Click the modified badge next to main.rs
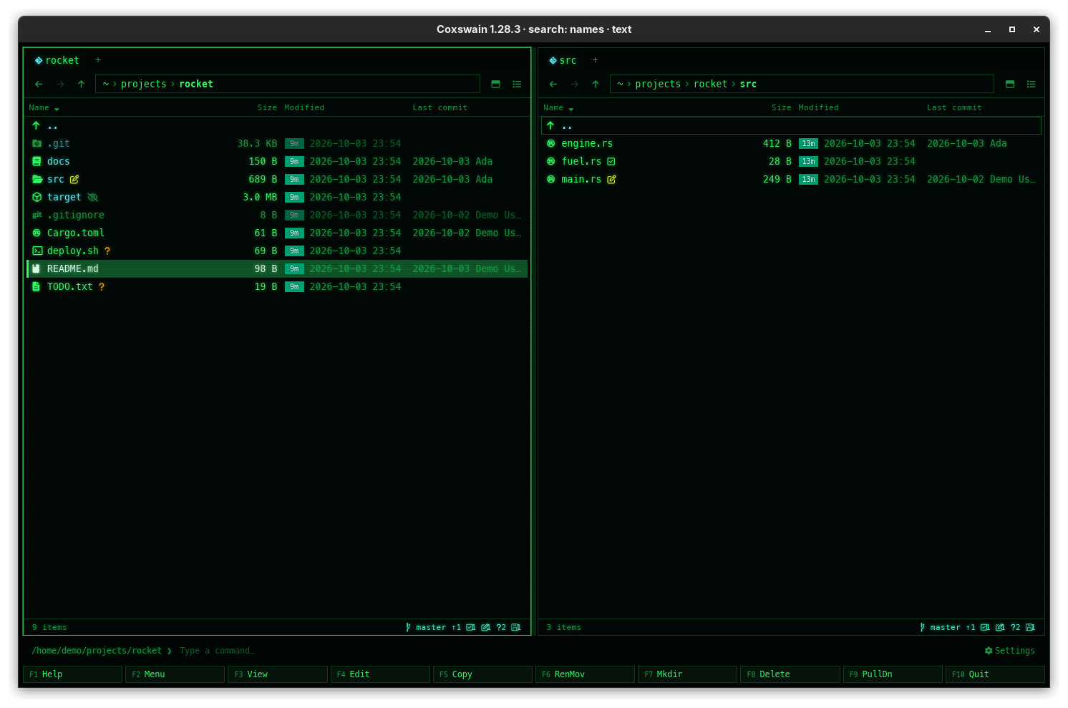The width and height of the screenshot is (1068, 708). pyautogui.click(x=611, y=180)
